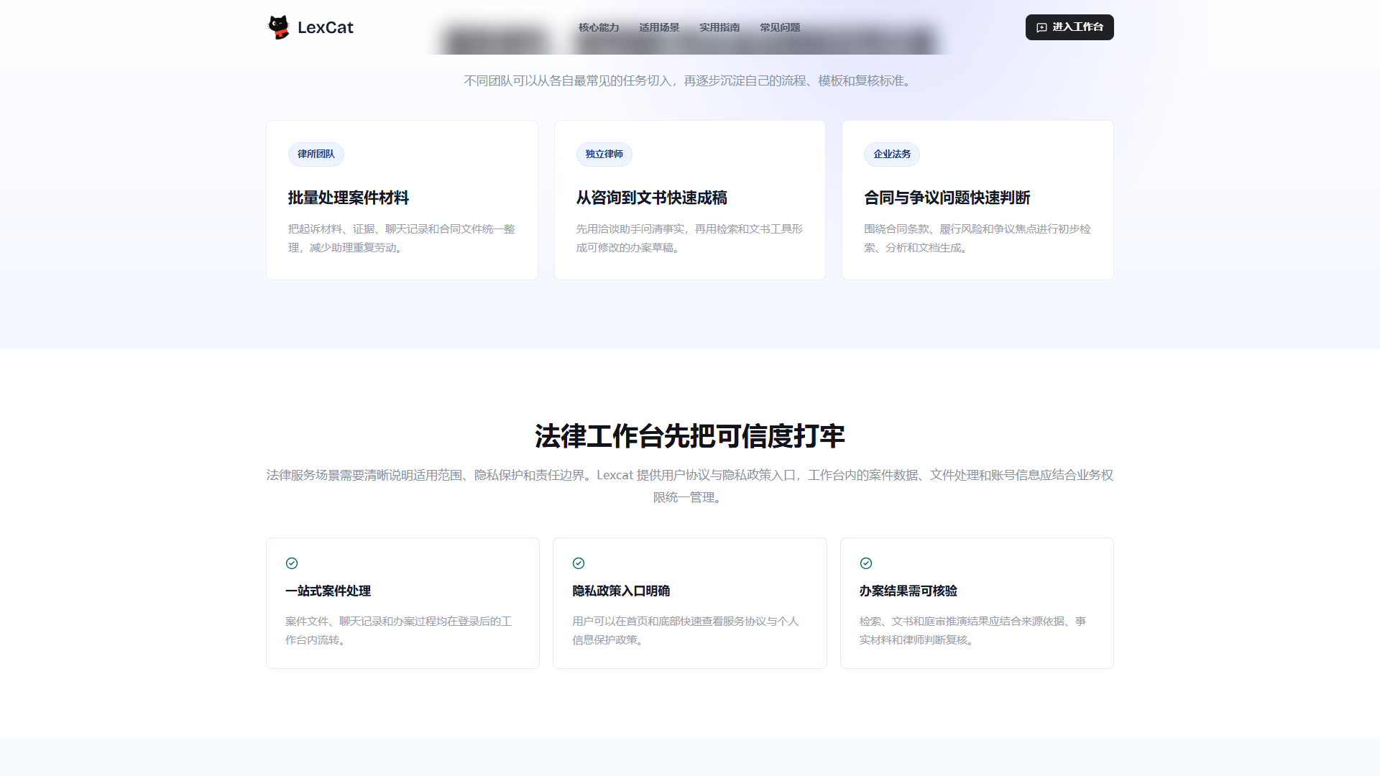The width and height of the screenshot is (1380, 776).
Task: Click the 企业法务 tag badge
Action: [x=892, y=154]
